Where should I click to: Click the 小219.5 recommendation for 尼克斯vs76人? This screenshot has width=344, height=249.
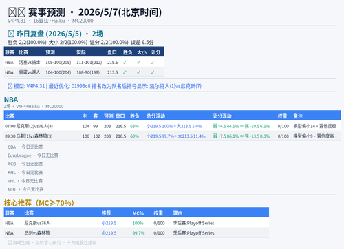coord(109,223)
